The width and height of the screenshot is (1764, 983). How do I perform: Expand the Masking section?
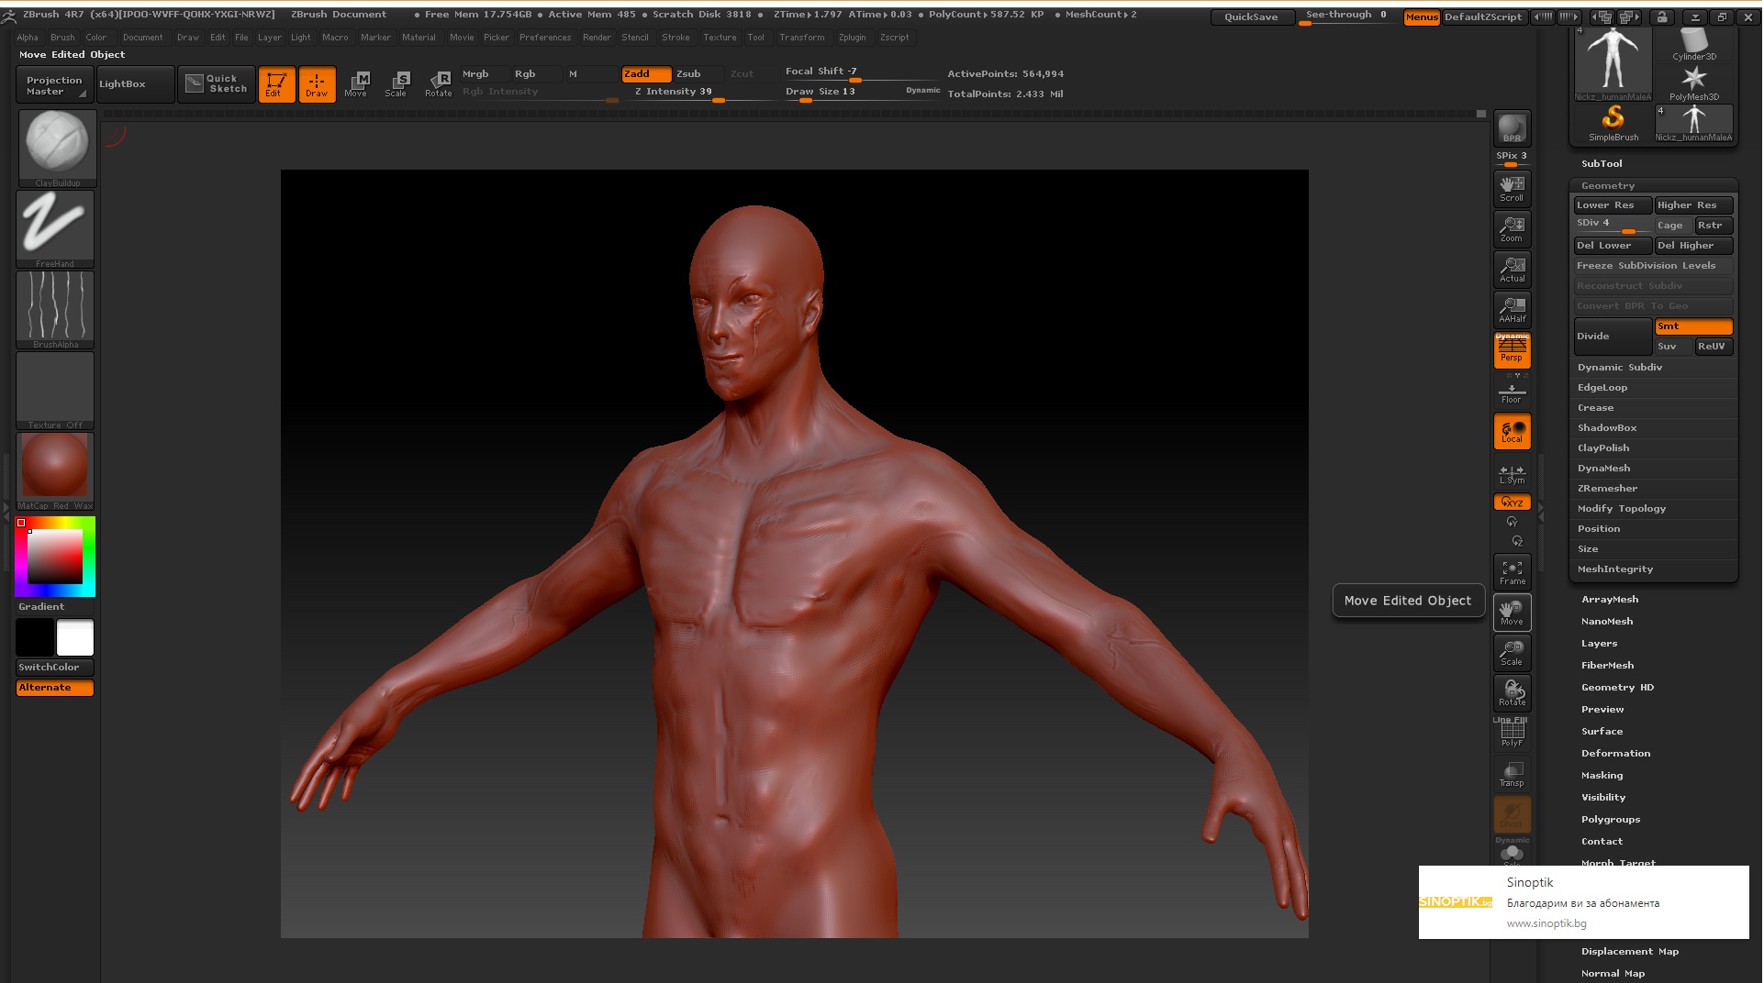[1602, 776]
